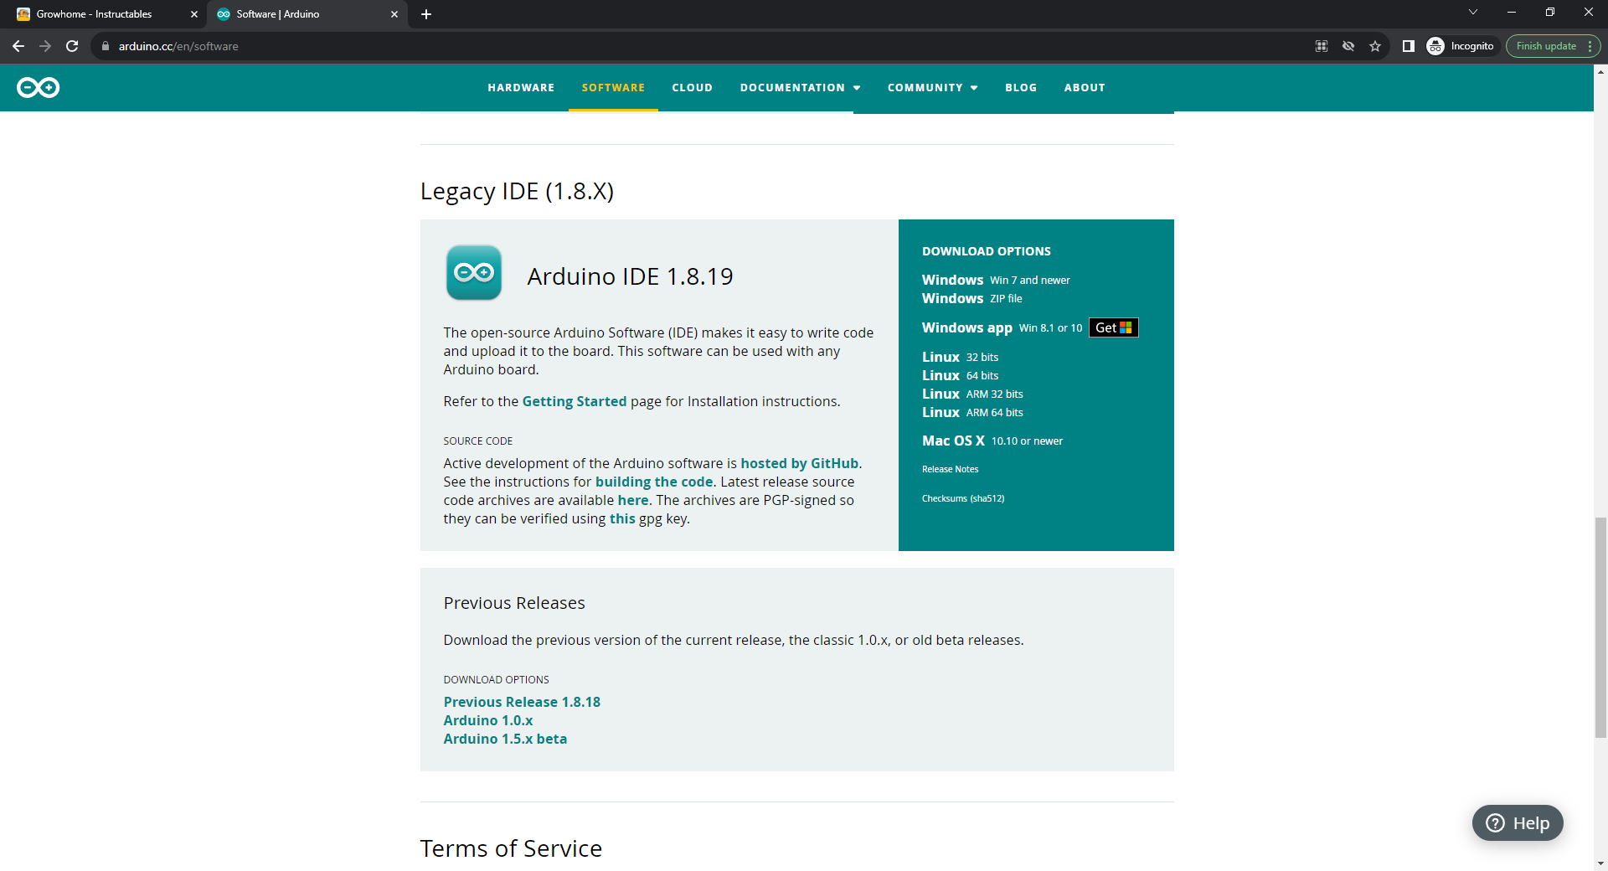Open the Getting Started link

point(574,401)
